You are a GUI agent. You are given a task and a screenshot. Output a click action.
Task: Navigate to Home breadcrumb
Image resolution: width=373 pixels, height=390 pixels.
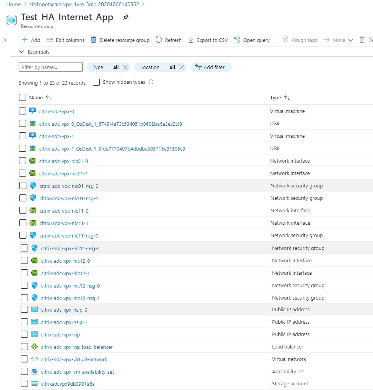[14, 4]
